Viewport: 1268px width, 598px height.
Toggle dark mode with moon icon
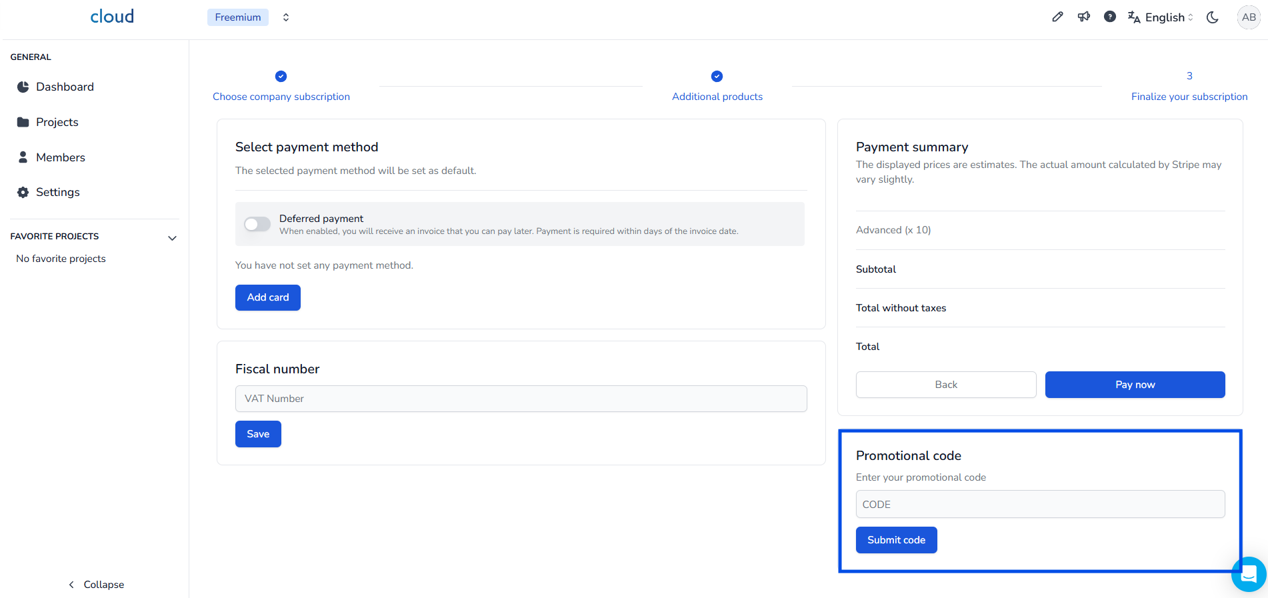[x=1213, y=17]
